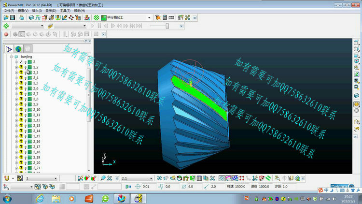362x204 pixels.
Task: Select toolpath 2_16 in tree
Action: (x=37, y=142)
